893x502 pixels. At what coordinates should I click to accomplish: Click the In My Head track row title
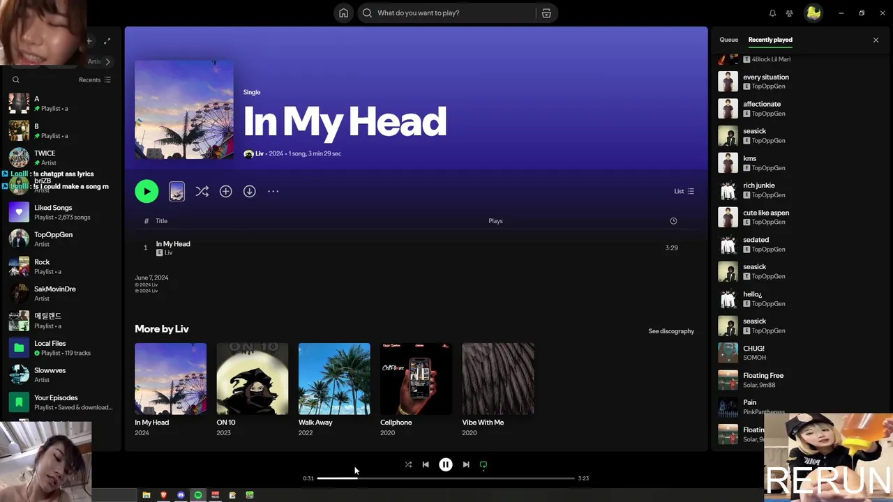click(x=173, y=244)
